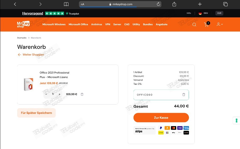The width and height of the screenshot is (240, 149).
Task: Click the Google Pay payment icon
Action: tap(180, 133)
